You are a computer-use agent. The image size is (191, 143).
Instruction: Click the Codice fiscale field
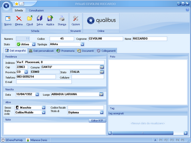86,108
